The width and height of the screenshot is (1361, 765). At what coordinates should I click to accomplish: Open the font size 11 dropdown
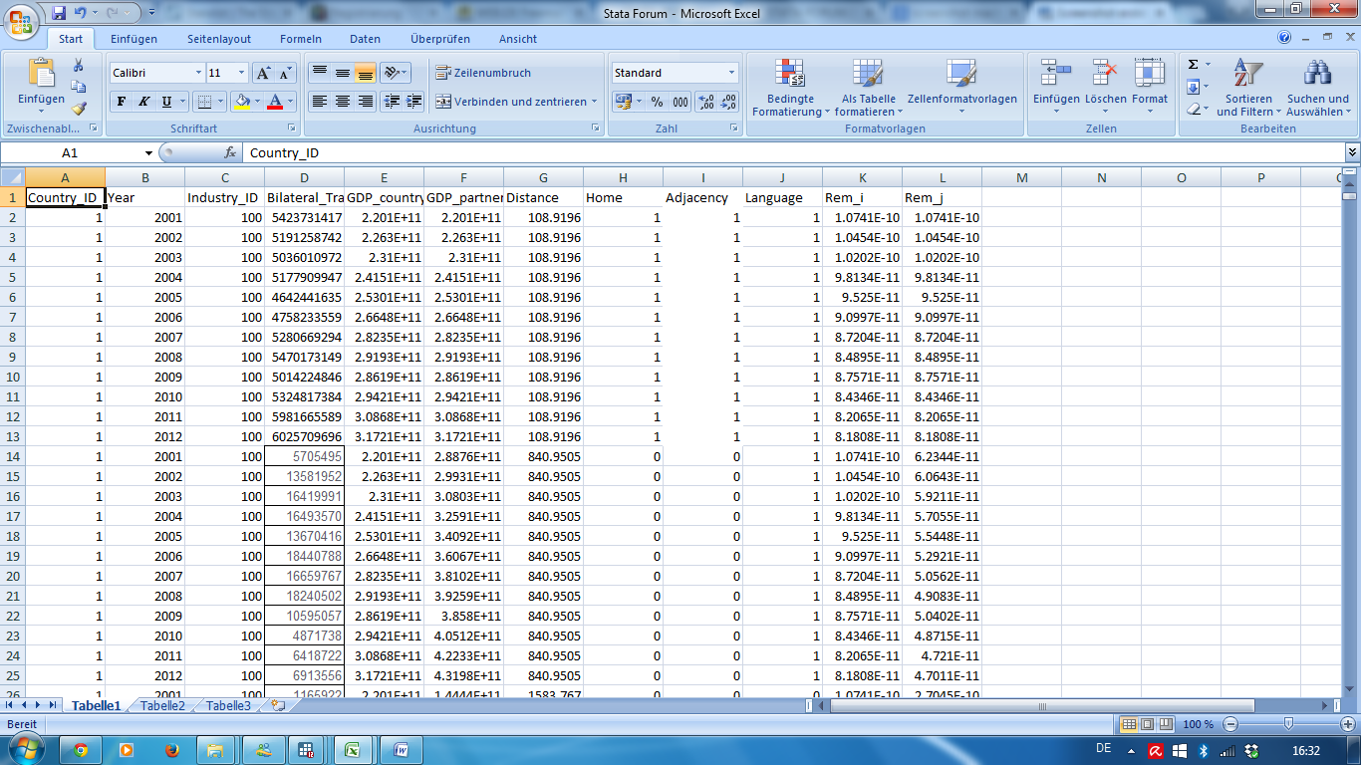241,73
